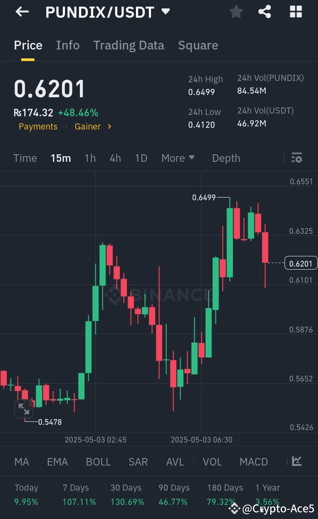Switch to the Trading Data tab

click(x=129, y=45)
